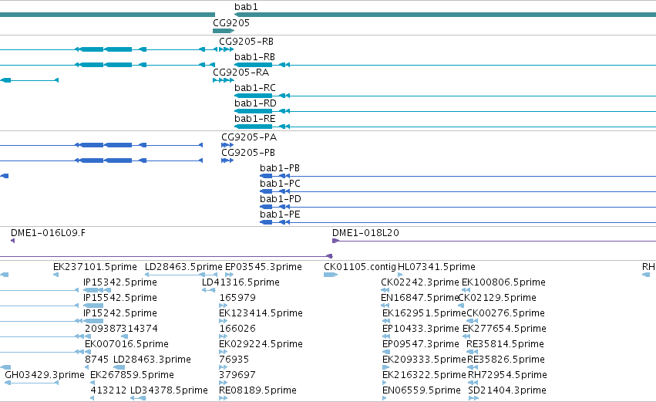Click the IP15342.5prime EST label
The width and height of the screenshot is (656, 402).
point(120,282)
